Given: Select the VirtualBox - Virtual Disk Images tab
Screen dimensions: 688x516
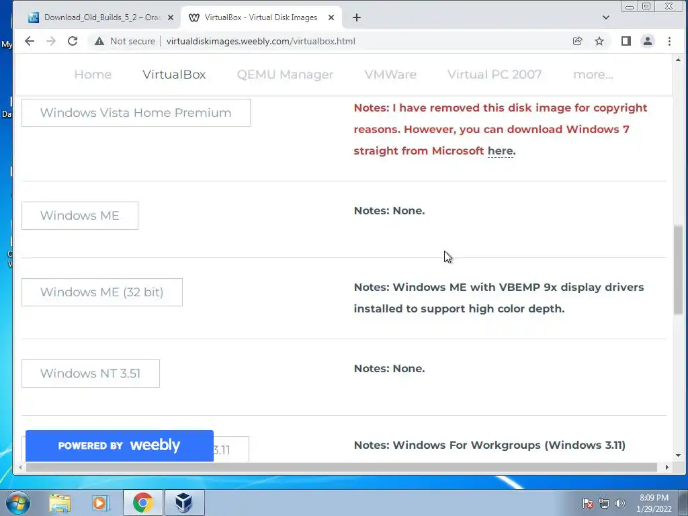Looking at the screenshot, I should point(261,17).
